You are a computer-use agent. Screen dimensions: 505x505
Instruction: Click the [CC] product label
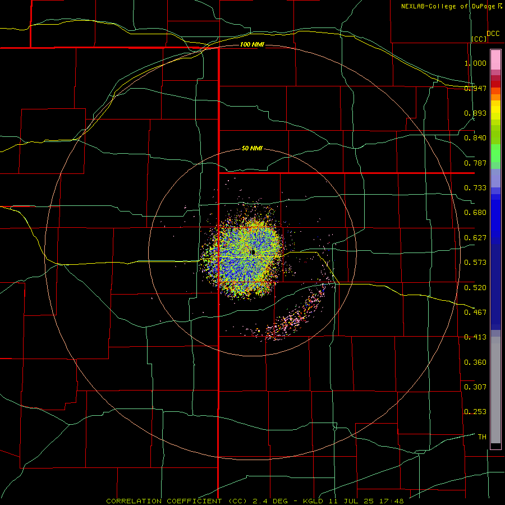[479, 39]
